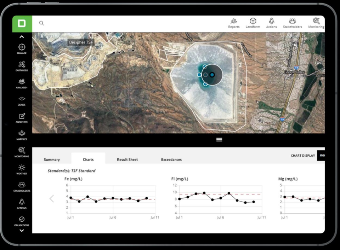Click the left ring marker on pond

pos(199,75)
